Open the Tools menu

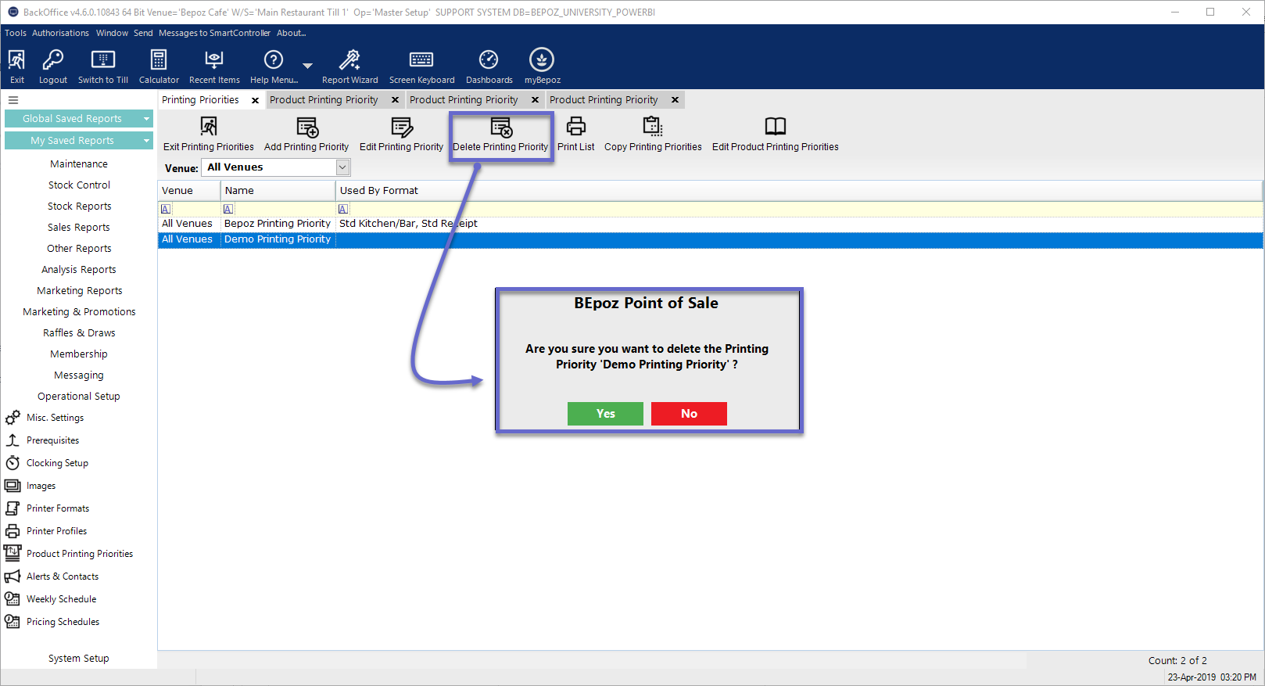[16, 33]
